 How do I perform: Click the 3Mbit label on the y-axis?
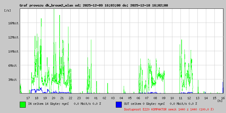pyautogui.click(x=13, y=80)
